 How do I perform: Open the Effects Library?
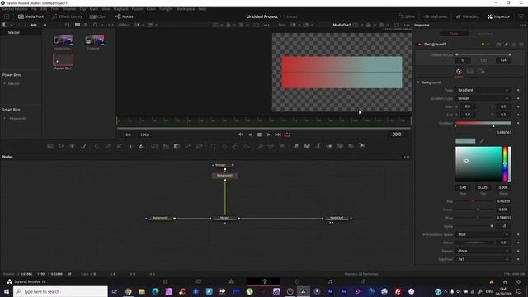[x=68, y=16]
